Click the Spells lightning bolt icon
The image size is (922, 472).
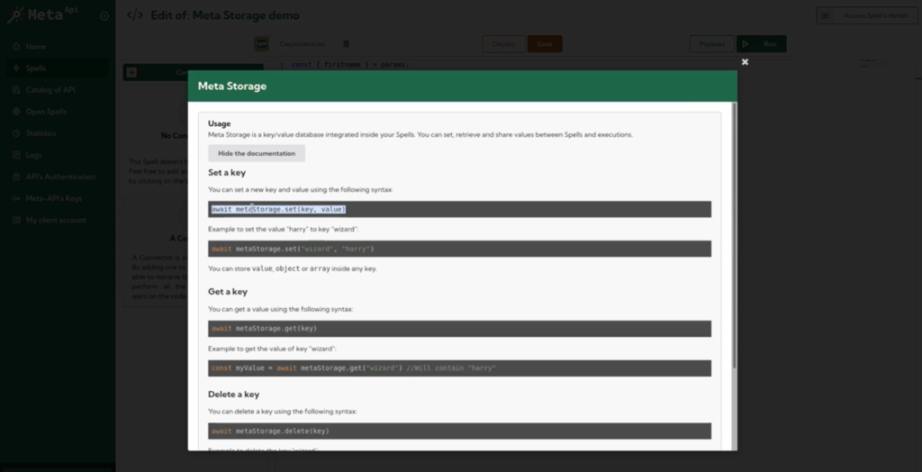click(x=16, y=68)
